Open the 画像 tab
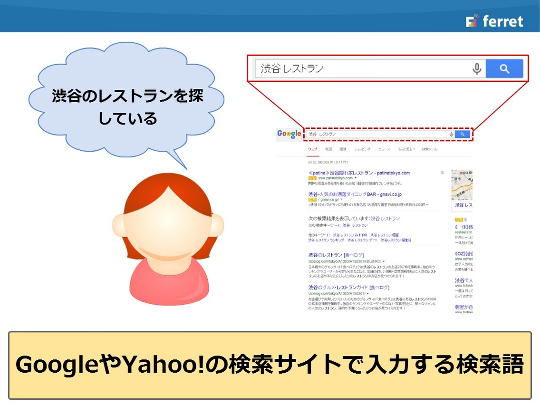540x405 pixels. [x=343, y=149]
